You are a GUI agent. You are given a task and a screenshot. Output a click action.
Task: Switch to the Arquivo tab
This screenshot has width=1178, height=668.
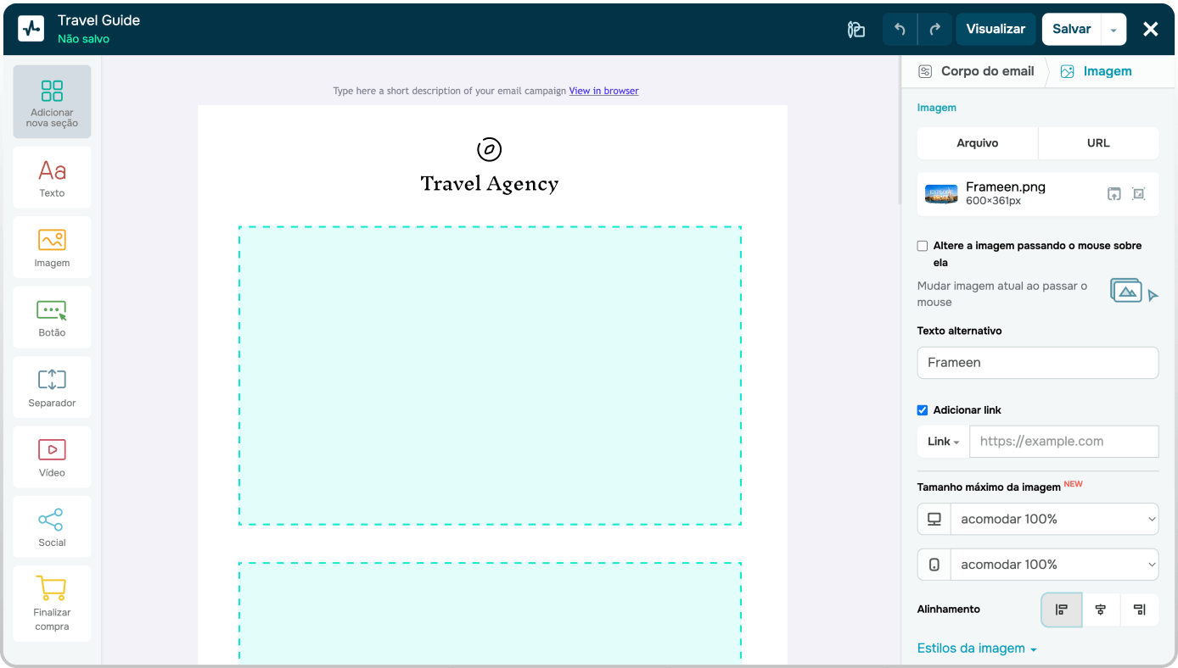(978, 143)
